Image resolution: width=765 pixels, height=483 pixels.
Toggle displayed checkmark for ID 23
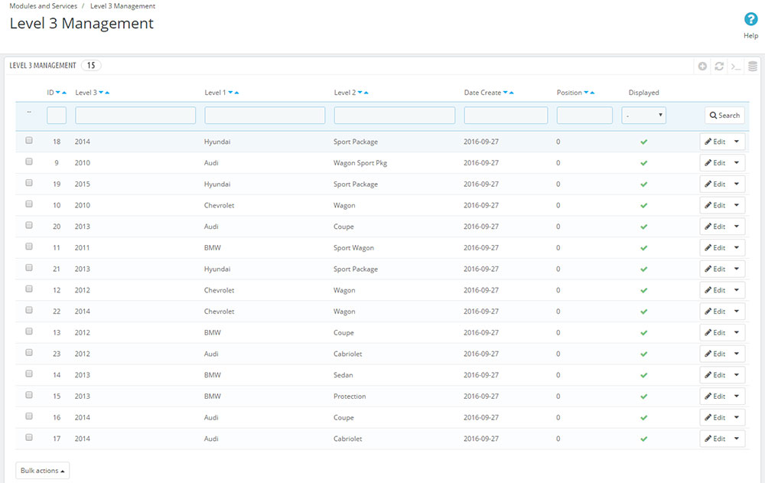[x=643, y=354]
